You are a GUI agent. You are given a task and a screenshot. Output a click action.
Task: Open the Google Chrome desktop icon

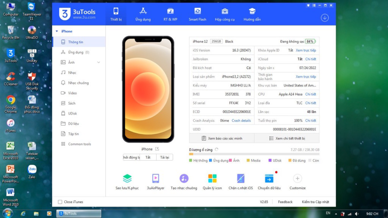pyautogui.click(x=10, y=104)
